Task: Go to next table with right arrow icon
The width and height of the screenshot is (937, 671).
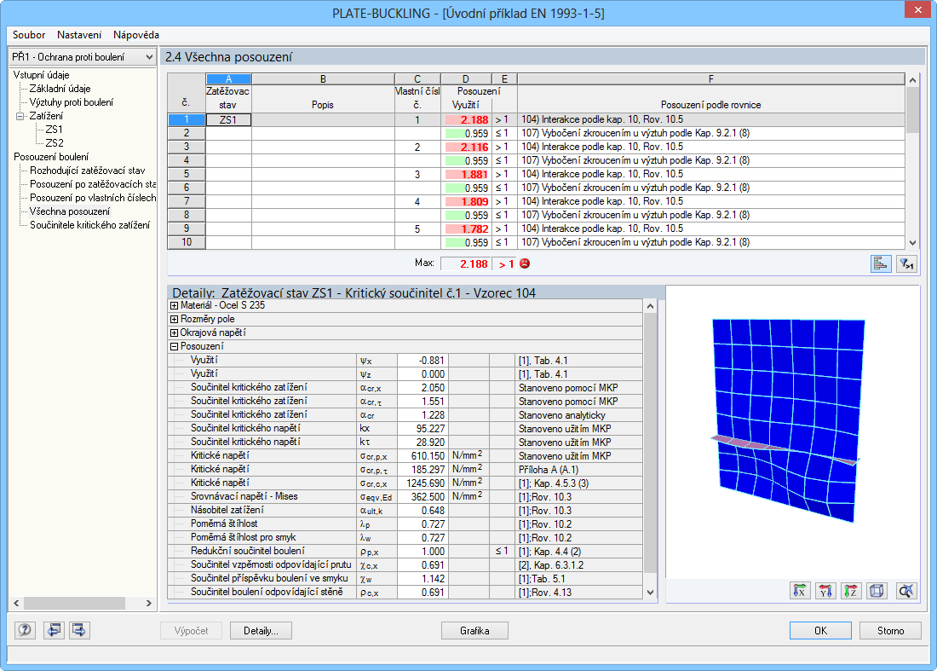Action: 79,630
